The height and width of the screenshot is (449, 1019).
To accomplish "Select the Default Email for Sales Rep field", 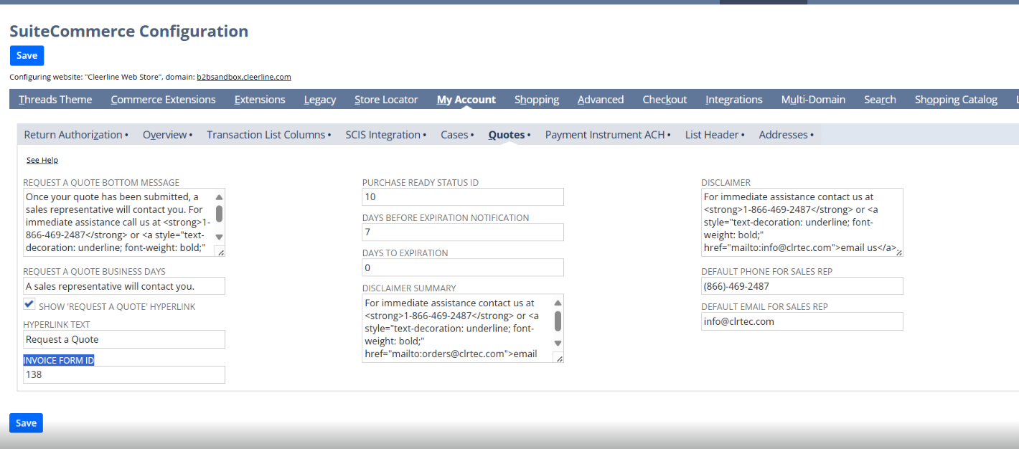I will point(802,322).
